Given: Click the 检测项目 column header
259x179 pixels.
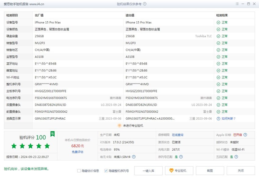Looking at the screenshot, I should pyautogui.click(x=12, y=15).
